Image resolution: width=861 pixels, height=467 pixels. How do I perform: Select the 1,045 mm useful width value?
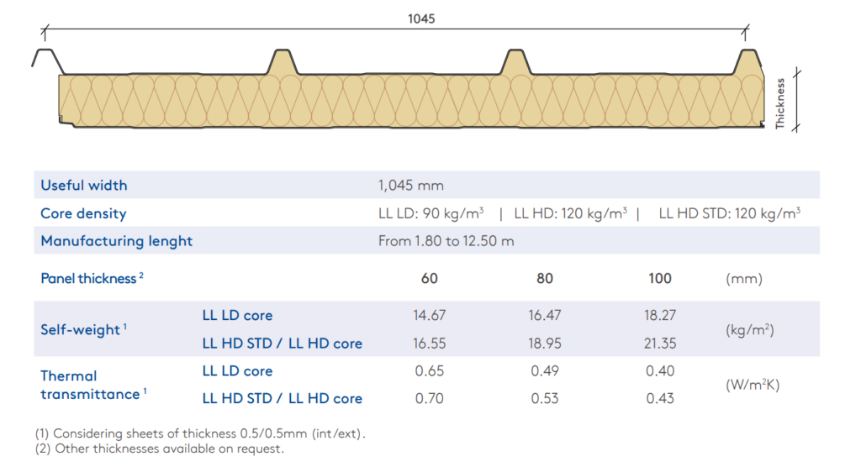click(x=410, y=185)
